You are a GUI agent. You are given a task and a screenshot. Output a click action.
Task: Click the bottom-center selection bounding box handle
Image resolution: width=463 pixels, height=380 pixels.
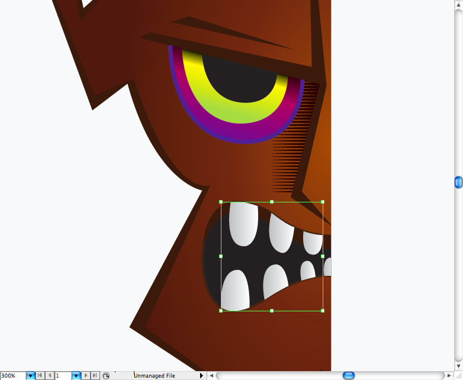(x=272, y=311)
